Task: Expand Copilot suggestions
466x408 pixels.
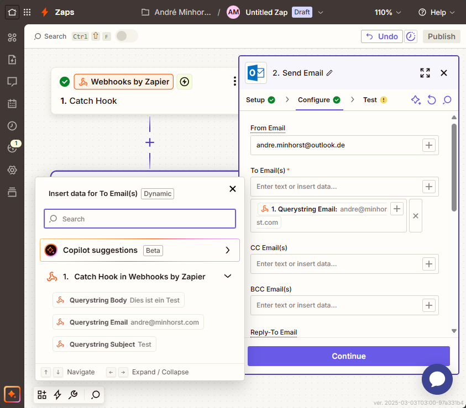Action: click(227, 250)
